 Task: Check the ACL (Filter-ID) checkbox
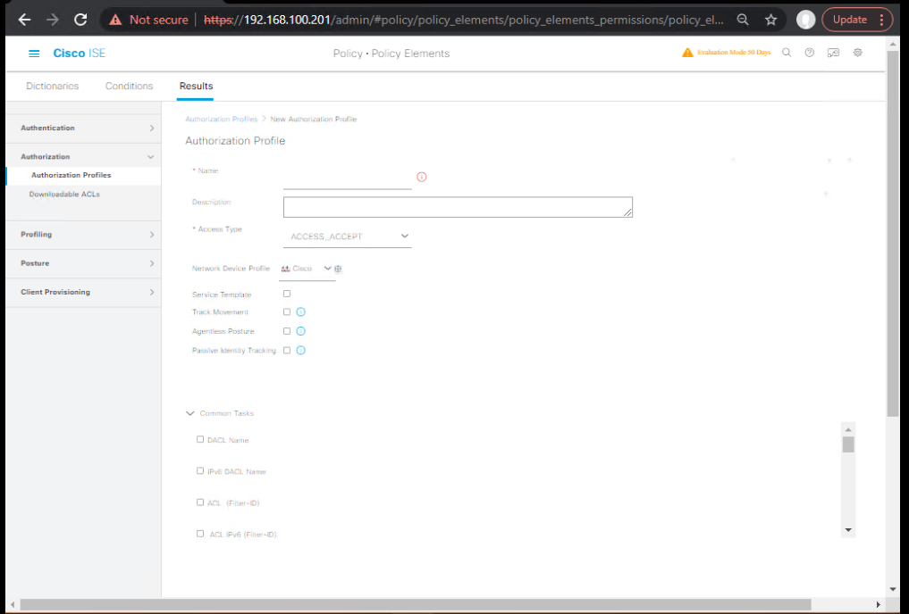pyautogui.click(x=200, y=502)
